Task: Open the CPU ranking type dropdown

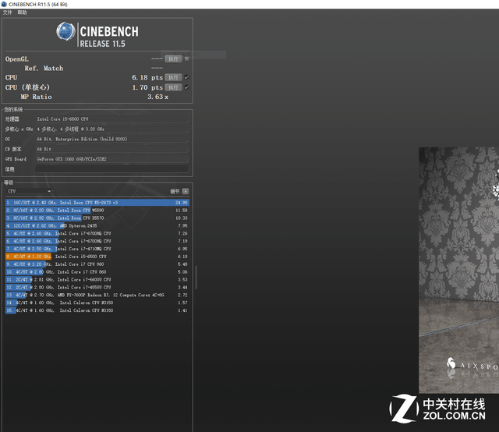Action: tap(29, 191)
